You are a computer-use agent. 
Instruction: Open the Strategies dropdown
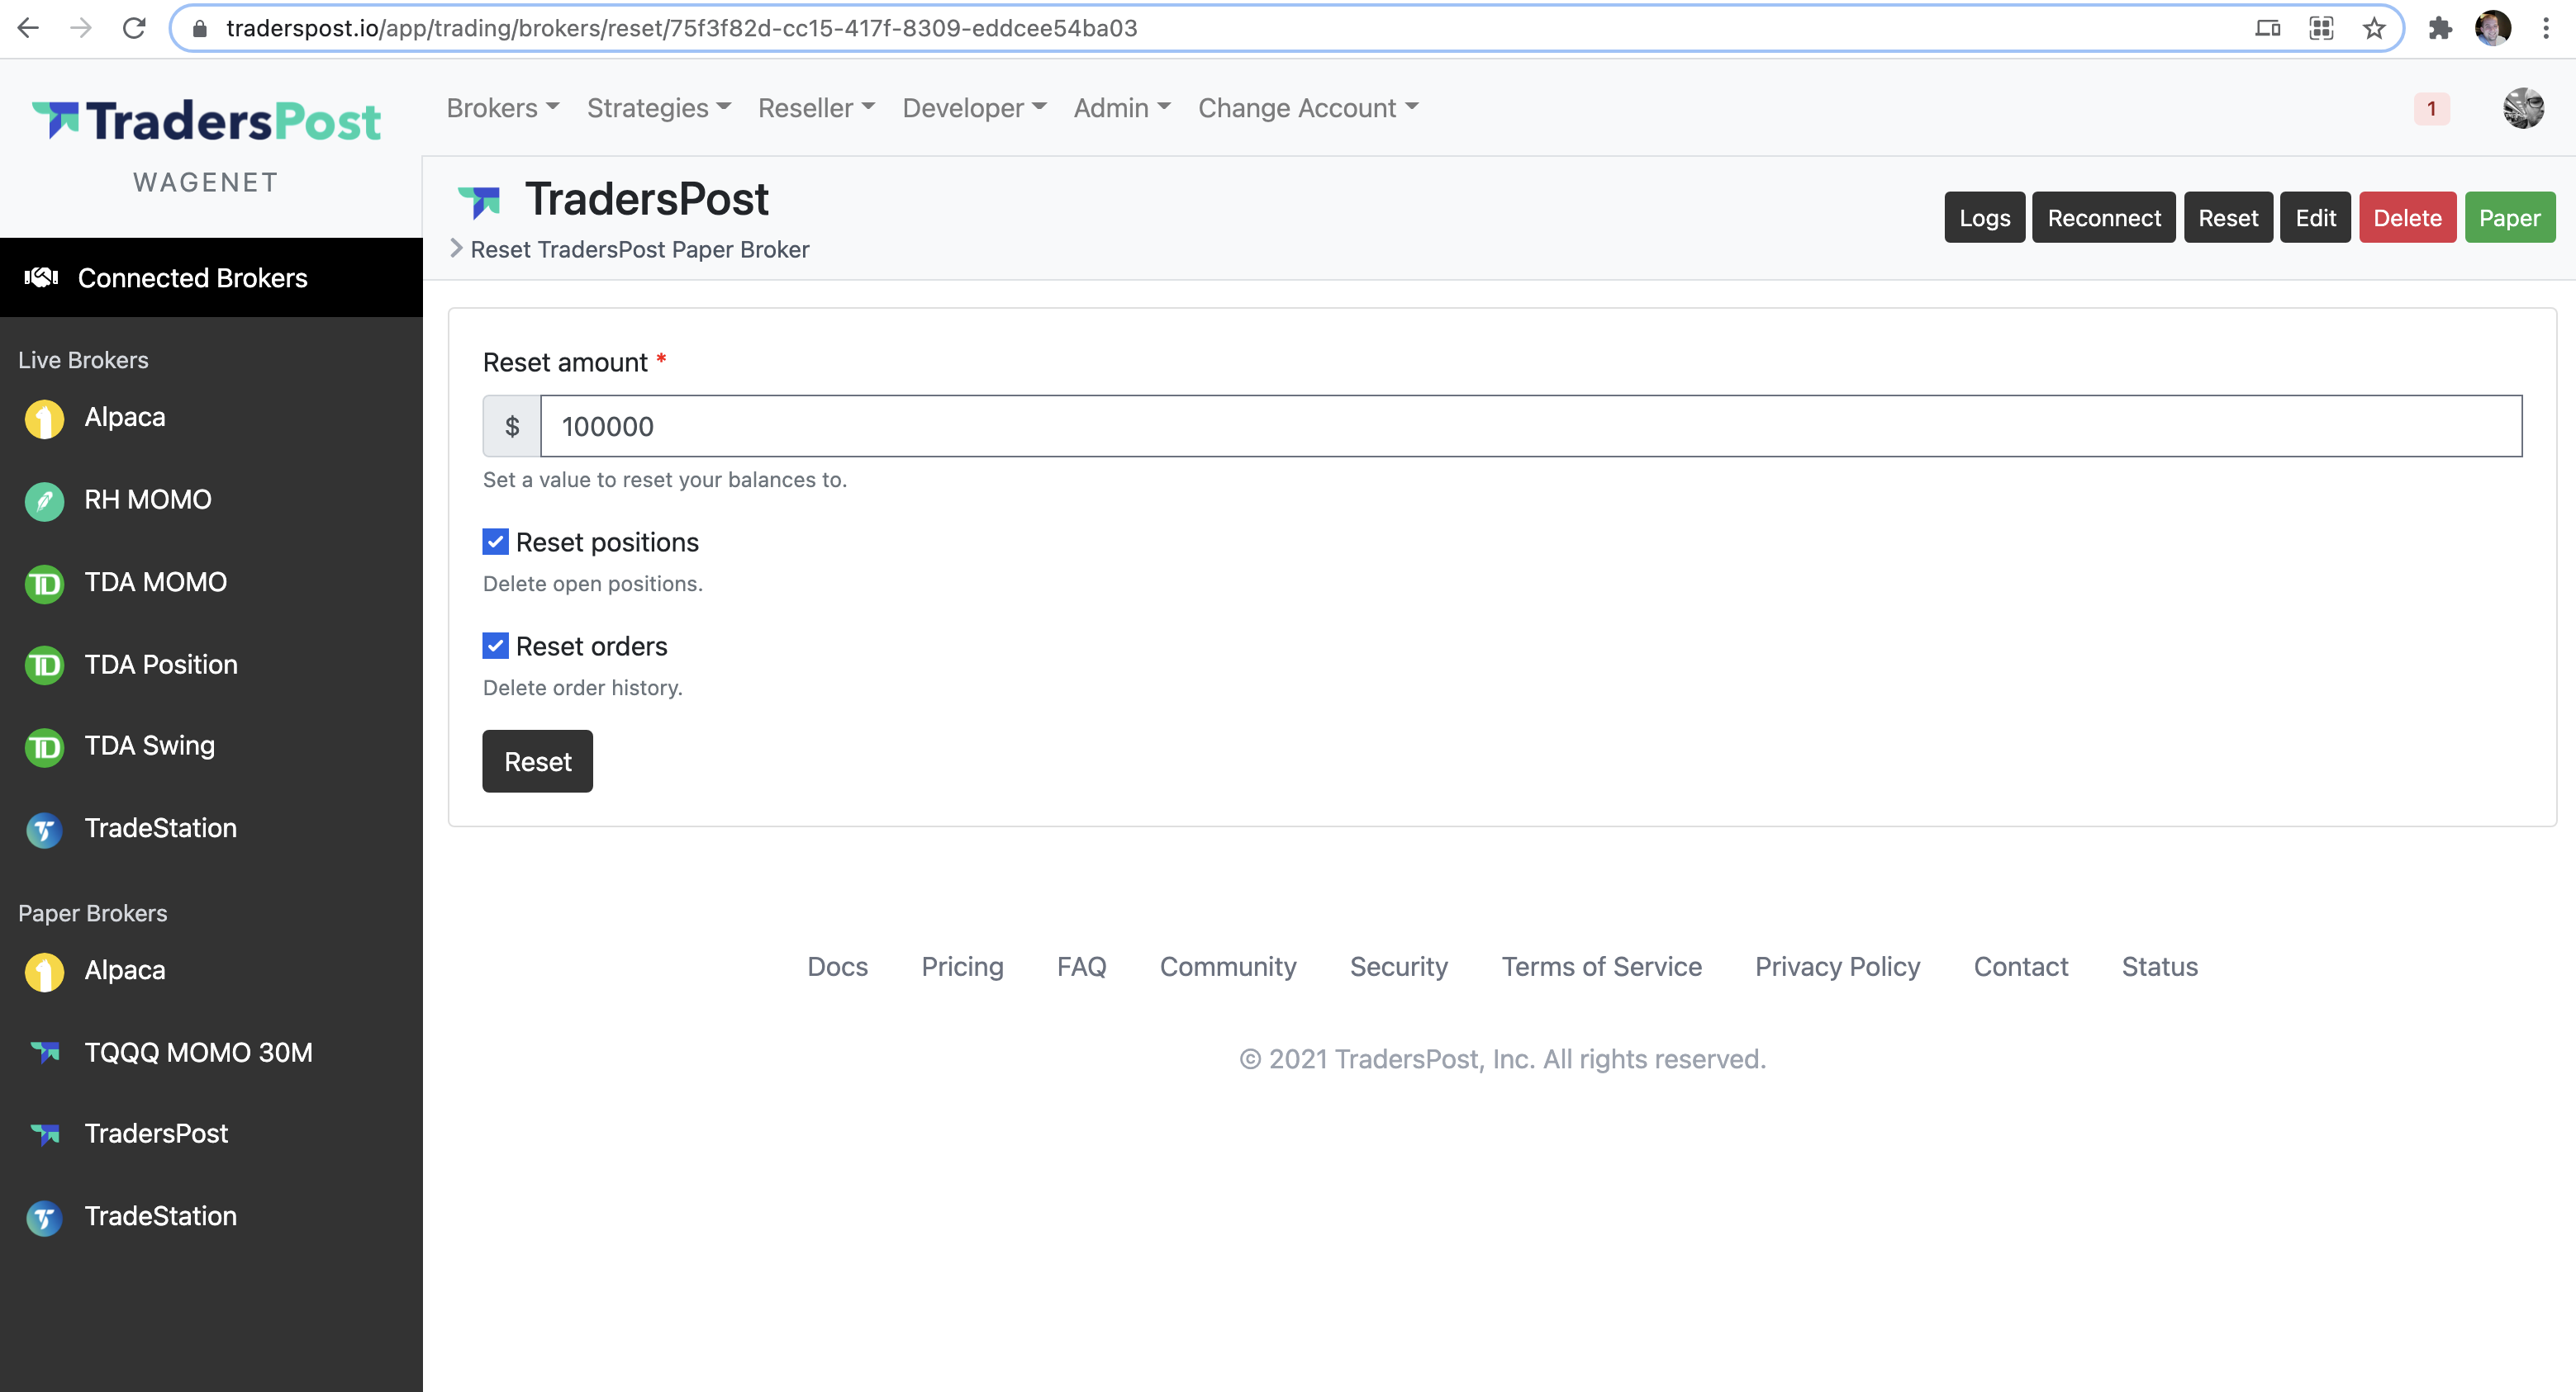[x=658, y=108]
